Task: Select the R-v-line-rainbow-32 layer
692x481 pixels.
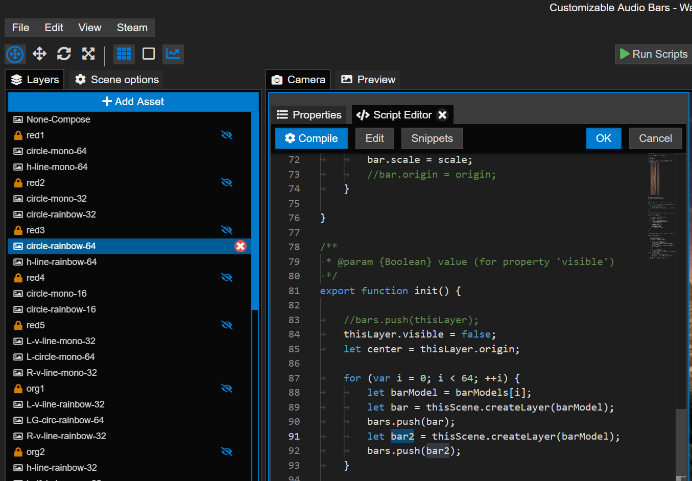Action: pyautogui.click(x=130, y=436)
